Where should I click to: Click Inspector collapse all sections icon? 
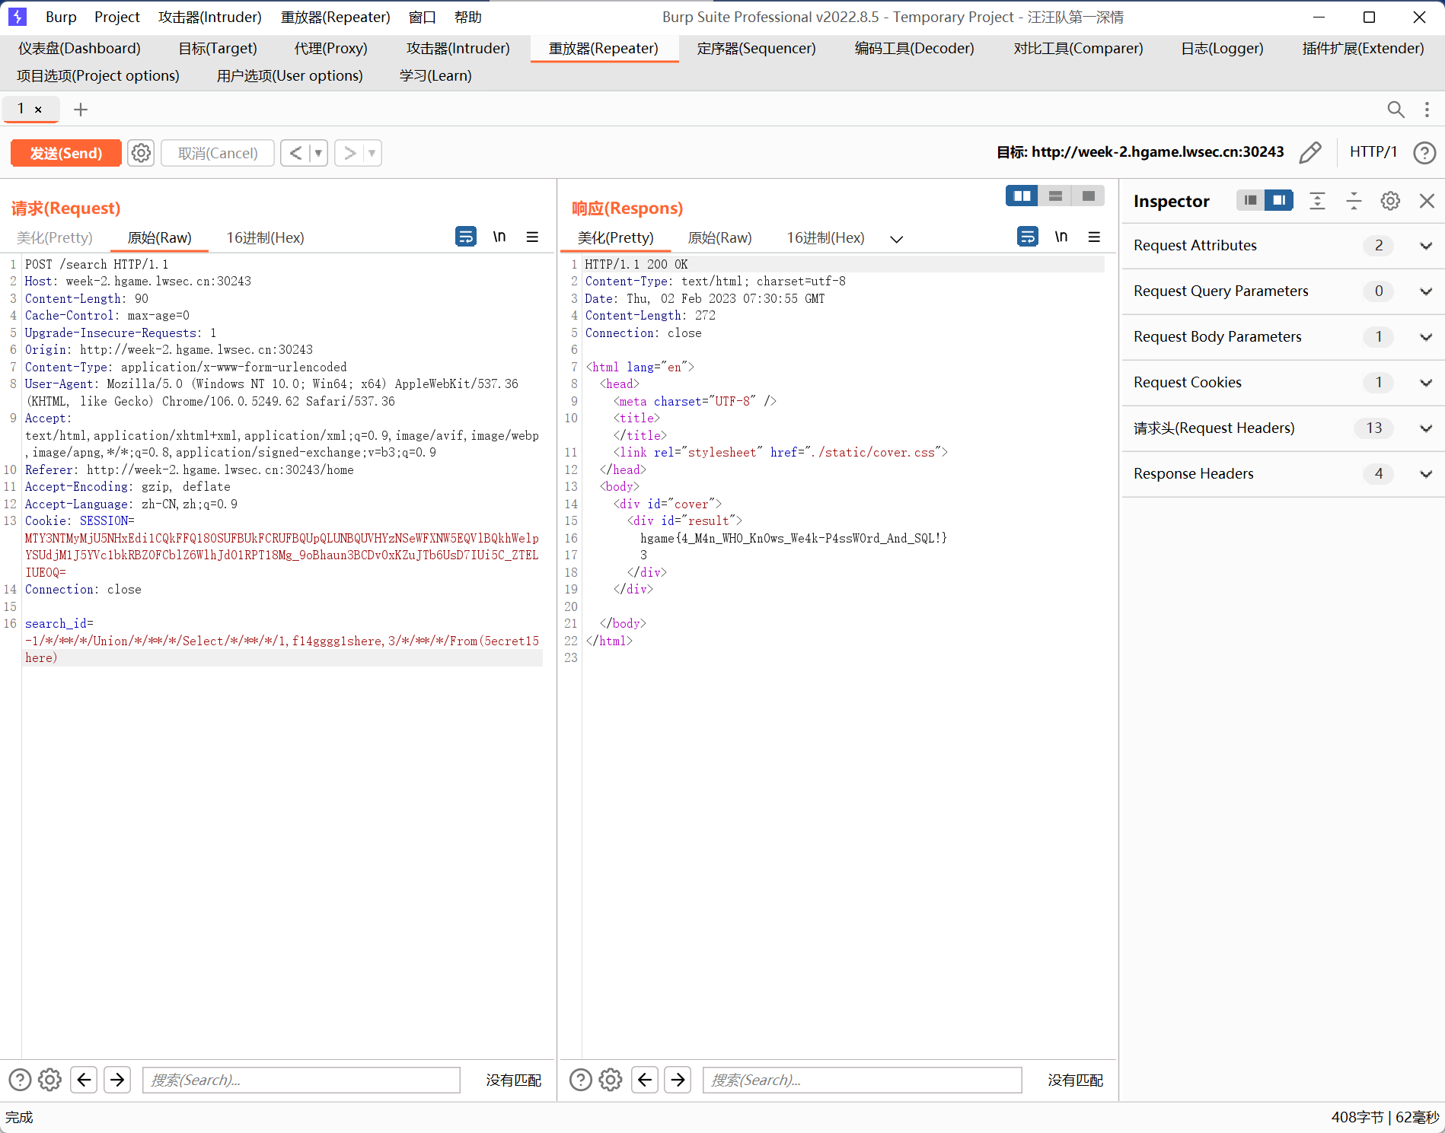tap(1354, 201)
